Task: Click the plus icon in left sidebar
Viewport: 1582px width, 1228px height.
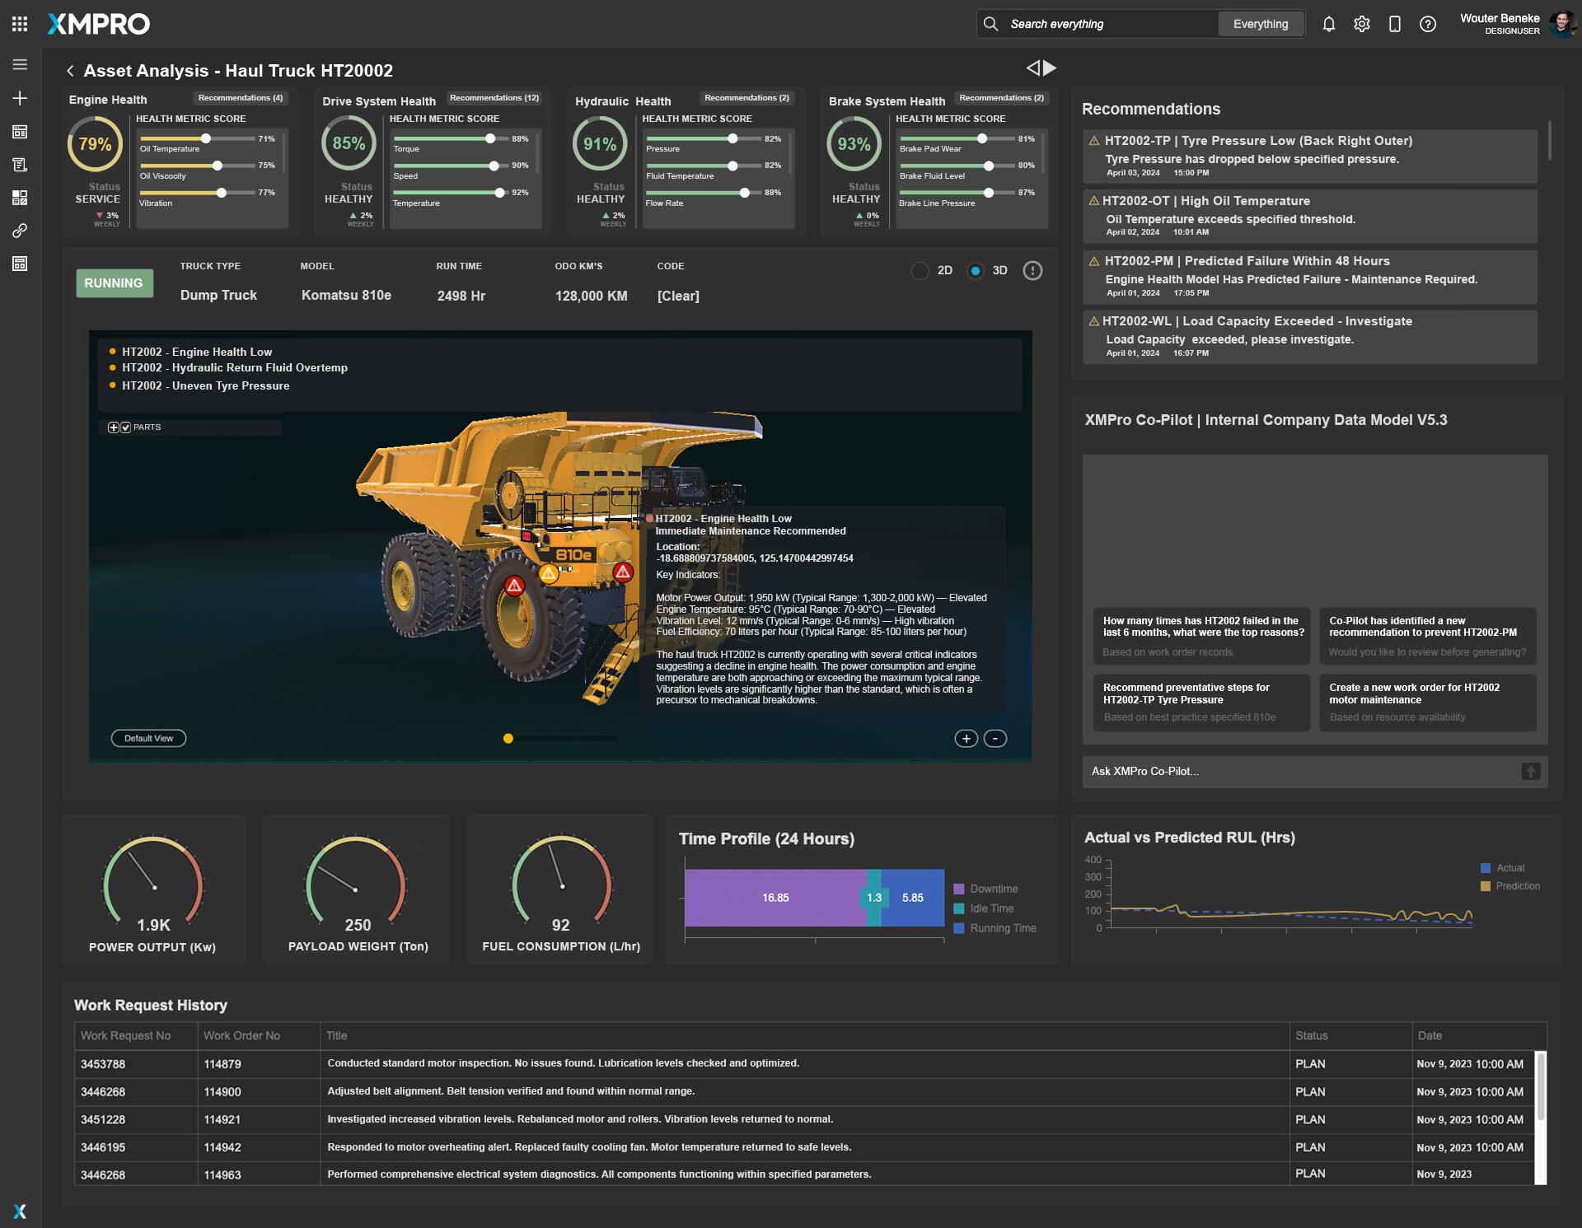Action: [20, 98]
